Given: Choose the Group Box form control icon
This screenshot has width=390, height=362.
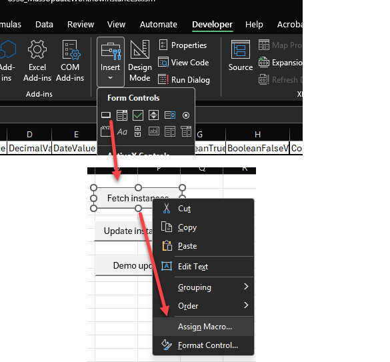Looking at the screenshot, I should coord(106,131).
